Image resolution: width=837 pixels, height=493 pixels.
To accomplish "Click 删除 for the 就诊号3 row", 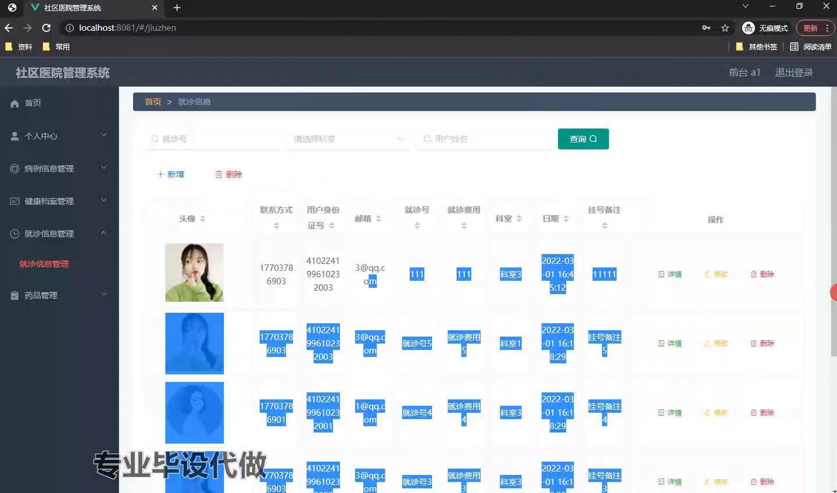I will tap(762, 482).
